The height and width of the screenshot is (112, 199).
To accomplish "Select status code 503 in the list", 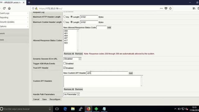I will (x=66, y=43).
